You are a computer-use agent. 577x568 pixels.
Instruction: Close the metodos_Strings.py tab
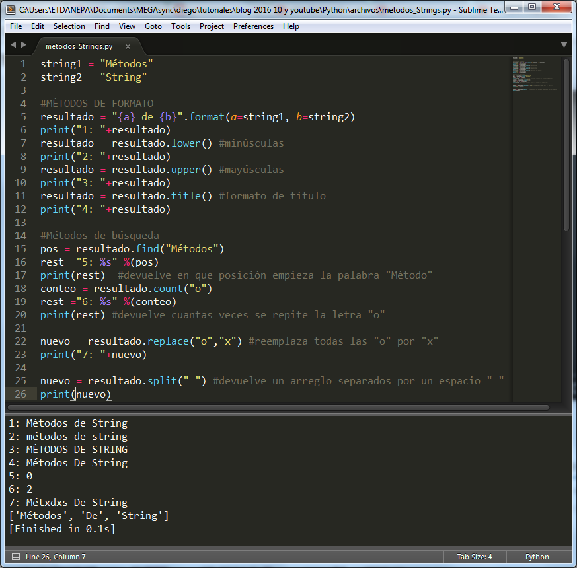128,46
